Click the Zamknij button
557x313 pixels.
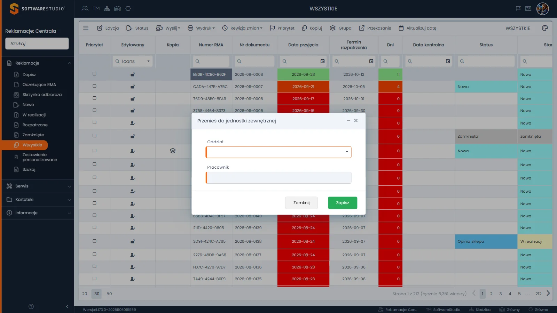301,203
